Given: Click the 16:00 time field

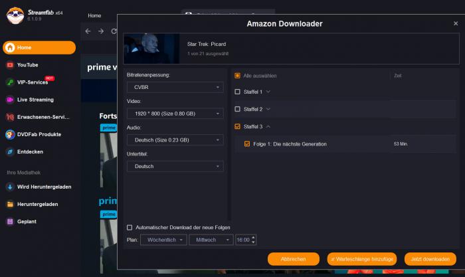Looking at the screenshot, I should pos(243,240).
